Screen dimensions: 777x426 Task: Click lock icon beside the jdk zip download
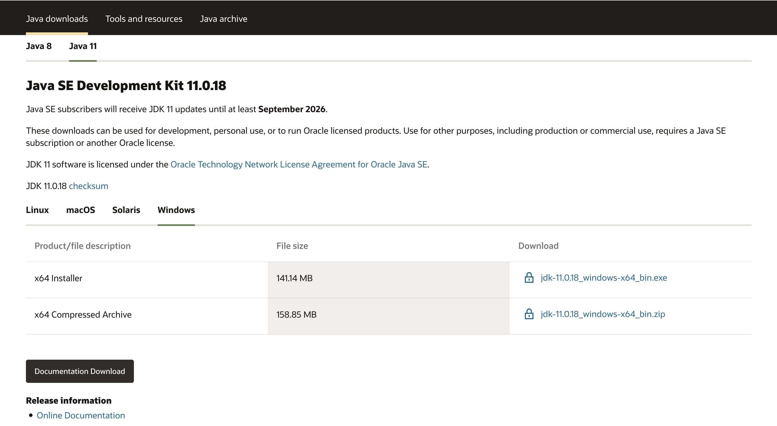pyautogui.click(x=529, y=314)
